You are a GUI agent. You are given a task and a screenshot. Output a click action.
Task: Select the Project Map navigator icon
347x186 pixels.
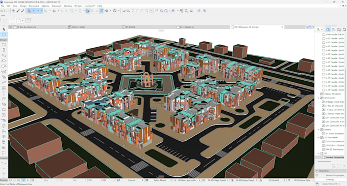pyautogui.click(x=328, y=29)
